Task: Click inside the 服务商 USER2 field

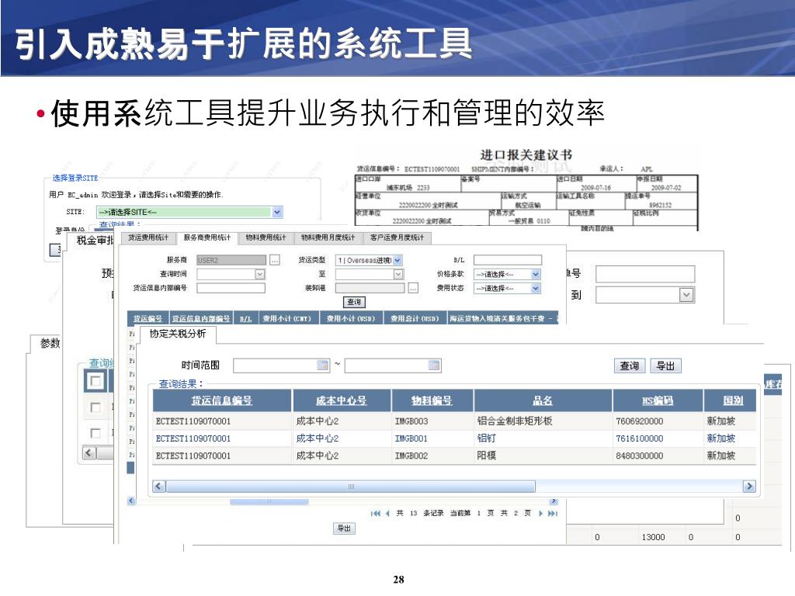Action: [x=231, y=261]
